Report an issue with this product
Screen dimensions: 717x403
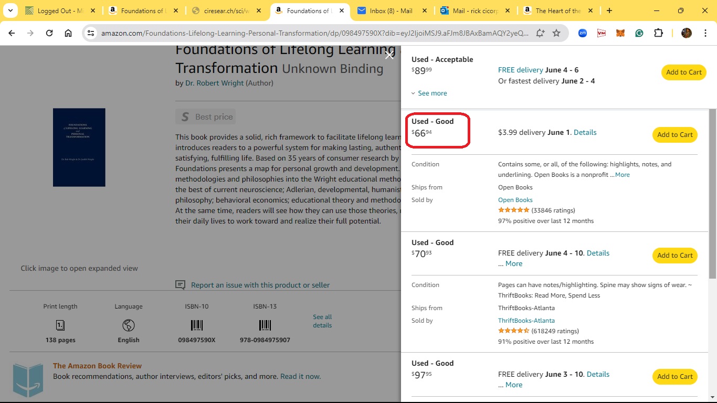click(260, 285)
